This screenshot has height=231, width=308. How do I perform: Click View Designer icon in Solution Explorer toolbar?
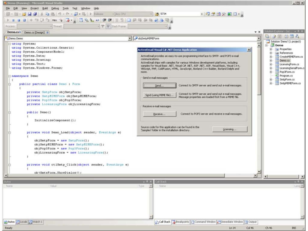(291, 36)
